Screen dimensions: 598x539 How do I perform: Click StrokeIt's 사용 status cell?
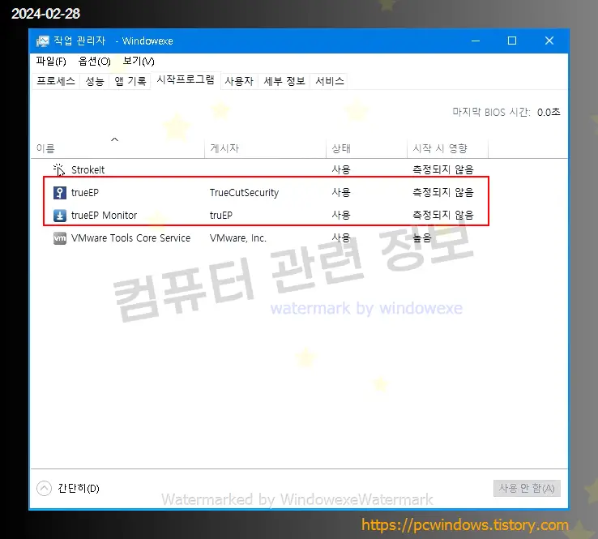(x=341, y=169)
